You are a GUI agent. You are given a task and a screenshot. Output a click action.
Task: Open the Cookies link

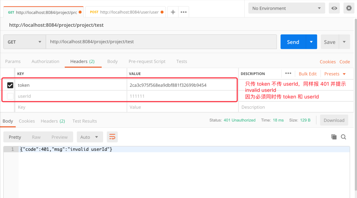tap(328, 62)
